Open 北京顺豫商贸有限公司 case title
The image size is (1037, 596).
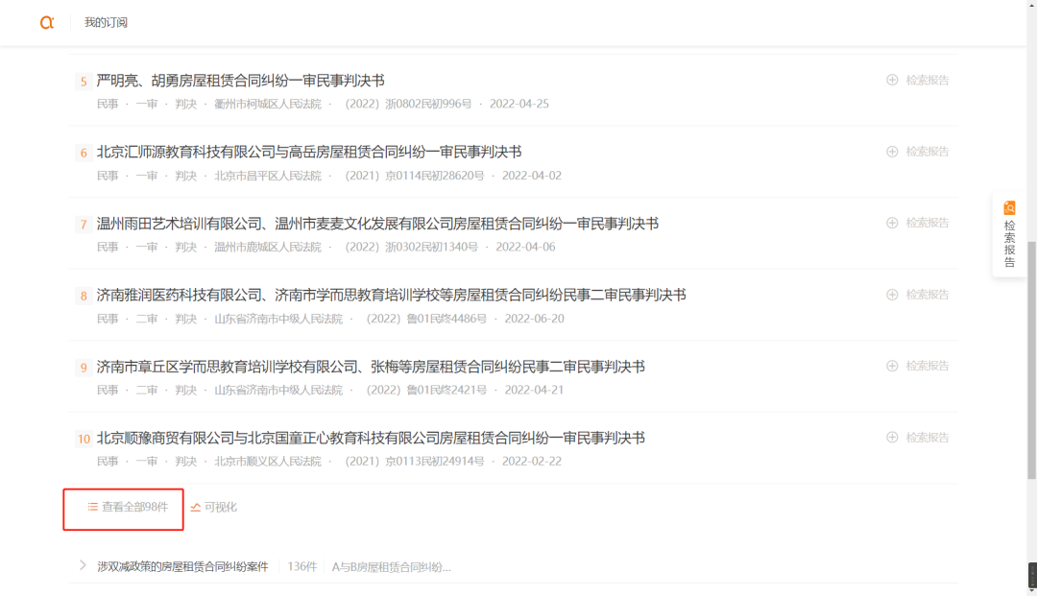370,438
